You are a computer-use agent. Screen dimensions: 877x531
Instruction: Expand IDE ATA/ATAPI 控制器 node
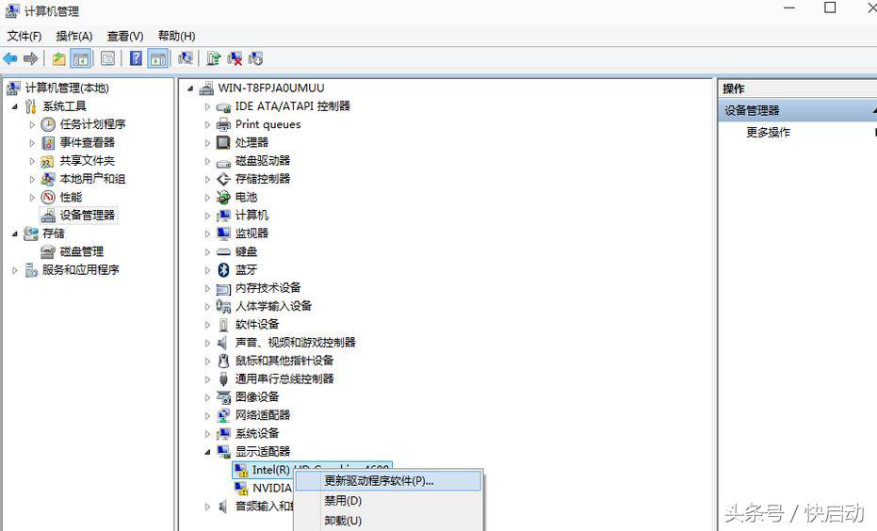click(207, 106)
